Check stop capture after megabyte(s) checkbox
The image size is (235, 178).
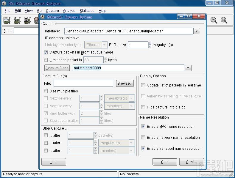tap(46, 143)
